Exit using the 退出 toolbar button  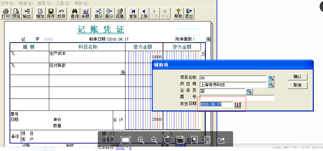point(189,14)
